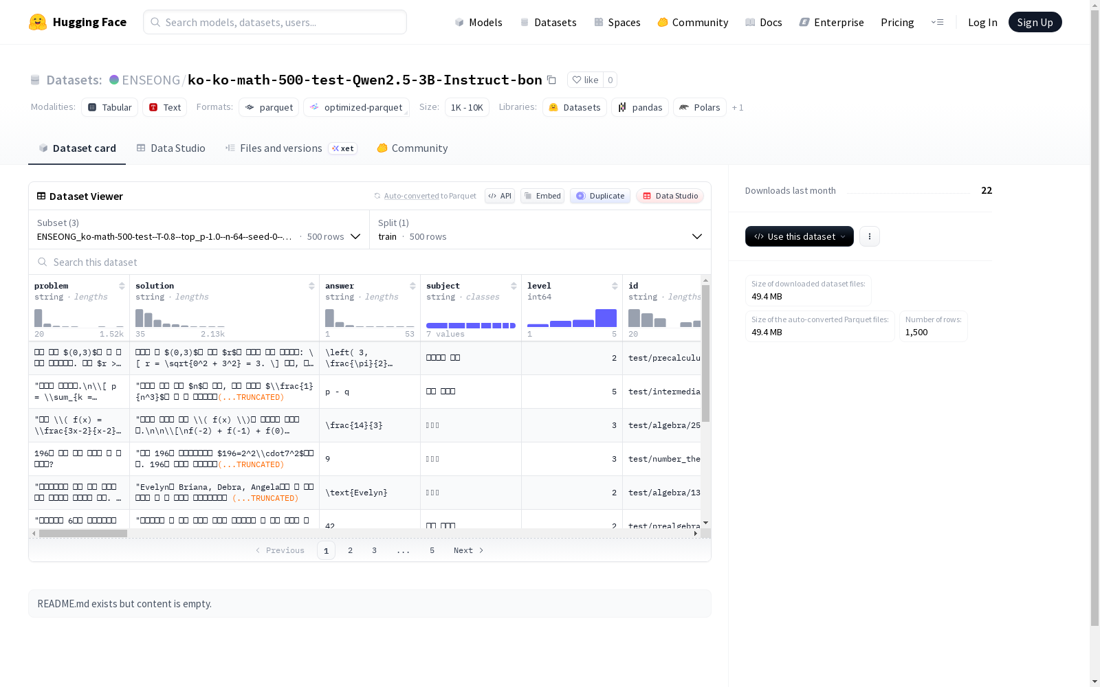Switch to the Dataset card tab

[77, 148]
